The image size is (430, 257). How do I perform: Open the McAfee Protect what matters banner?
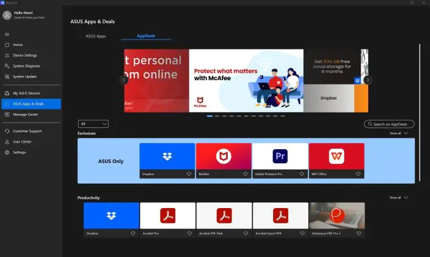click(x=246, y=81)
